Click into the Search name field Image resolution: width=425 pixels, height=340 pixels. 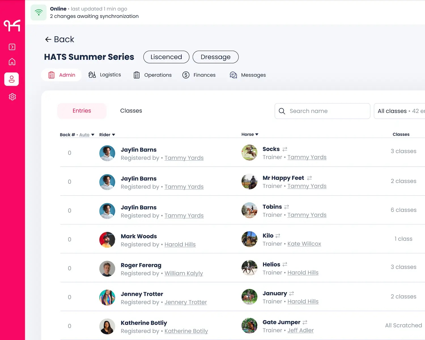coord(322,111)
